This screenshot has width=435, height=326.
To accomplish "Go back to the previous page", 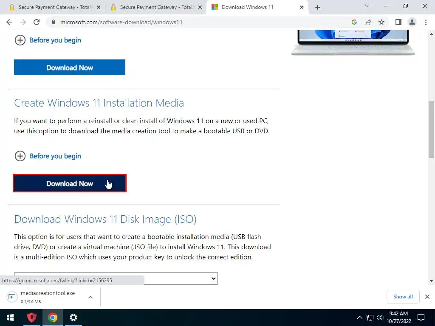I will (9, 22).
